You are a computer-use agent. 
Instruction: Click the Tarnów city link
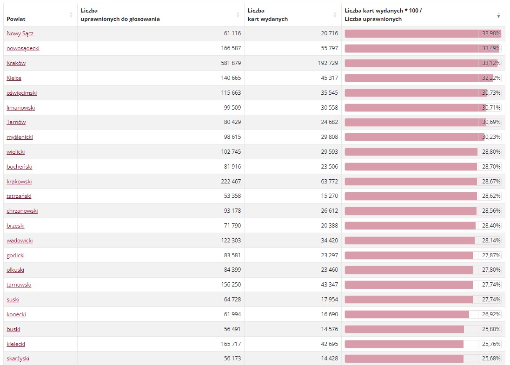(x=16, y=122)
